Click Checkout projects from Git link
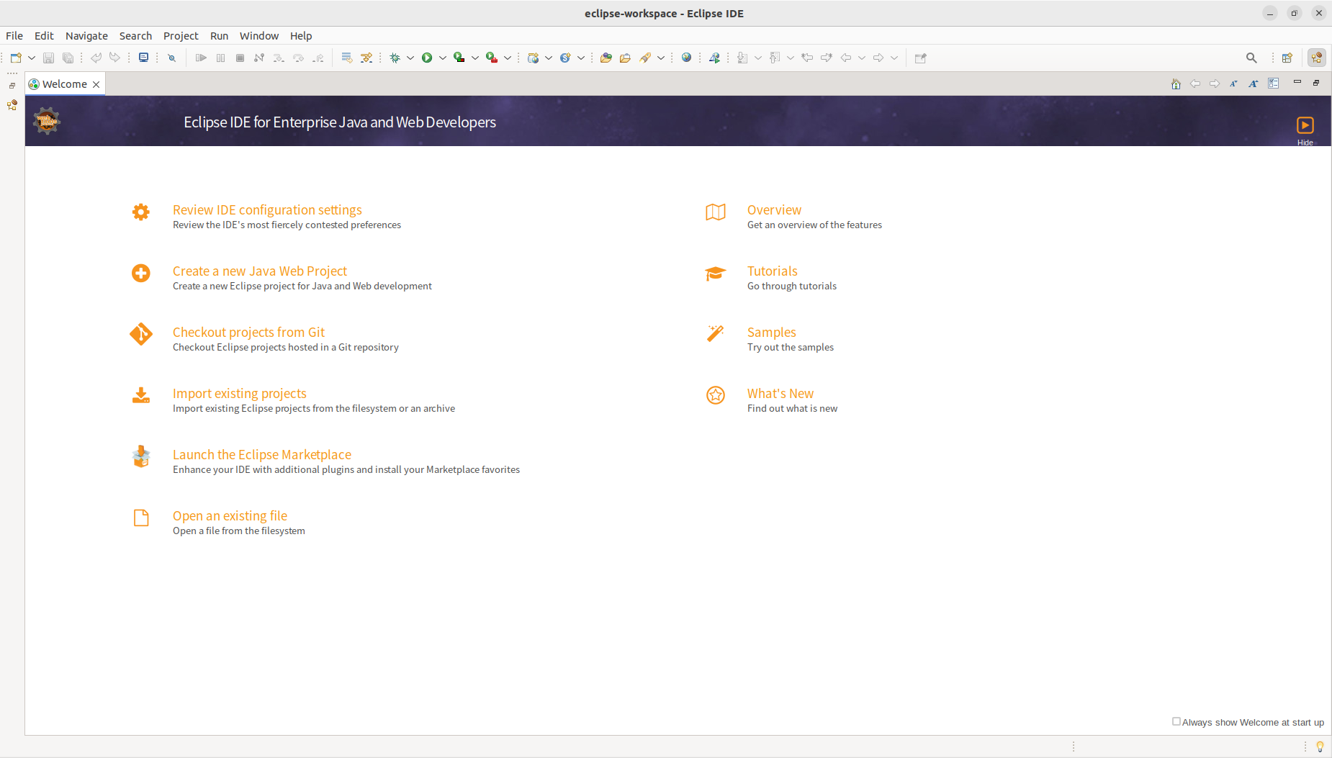The width and height of the screenshot is (1332, 758). pos(248,332)
